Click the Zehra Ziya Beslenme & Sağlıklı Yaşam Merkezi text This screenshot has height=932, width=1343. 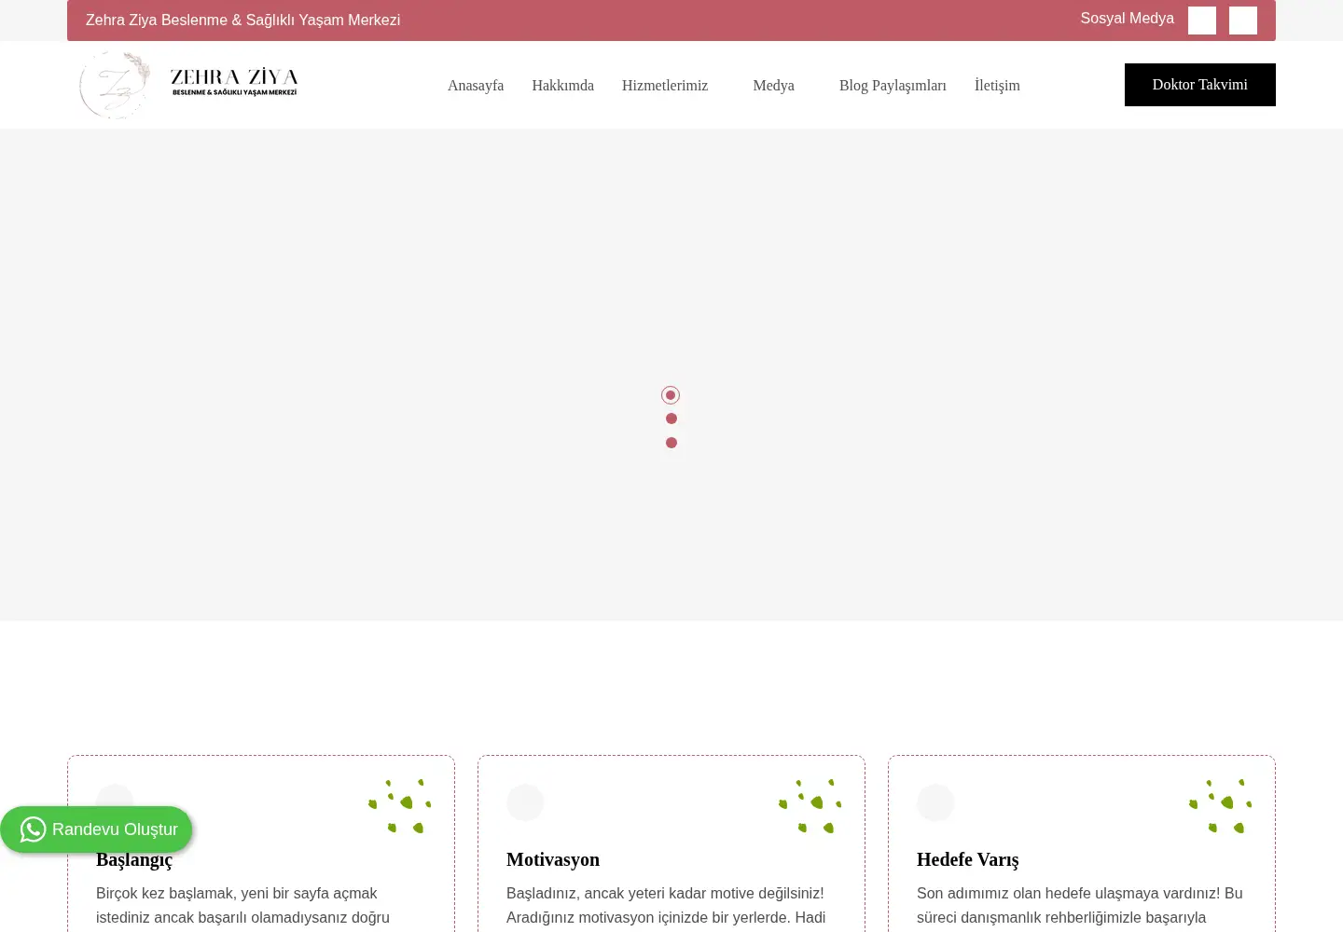click(242, 21)
